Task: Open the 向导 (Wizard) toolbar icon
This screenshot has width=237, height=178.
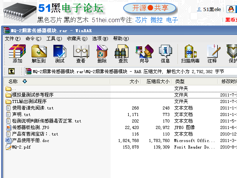Action: pyautogui.click(x=144, y=51)
